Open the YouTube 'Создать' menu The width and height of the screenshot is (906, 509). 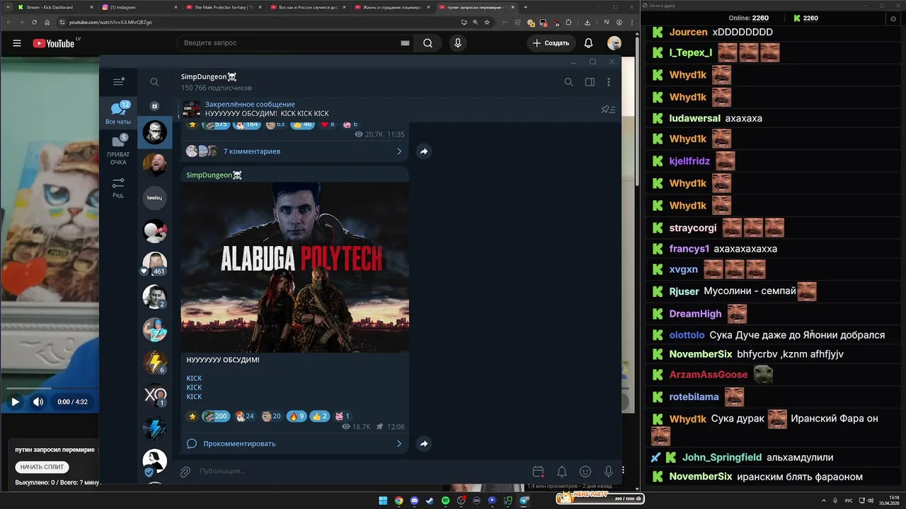[551, 43]
